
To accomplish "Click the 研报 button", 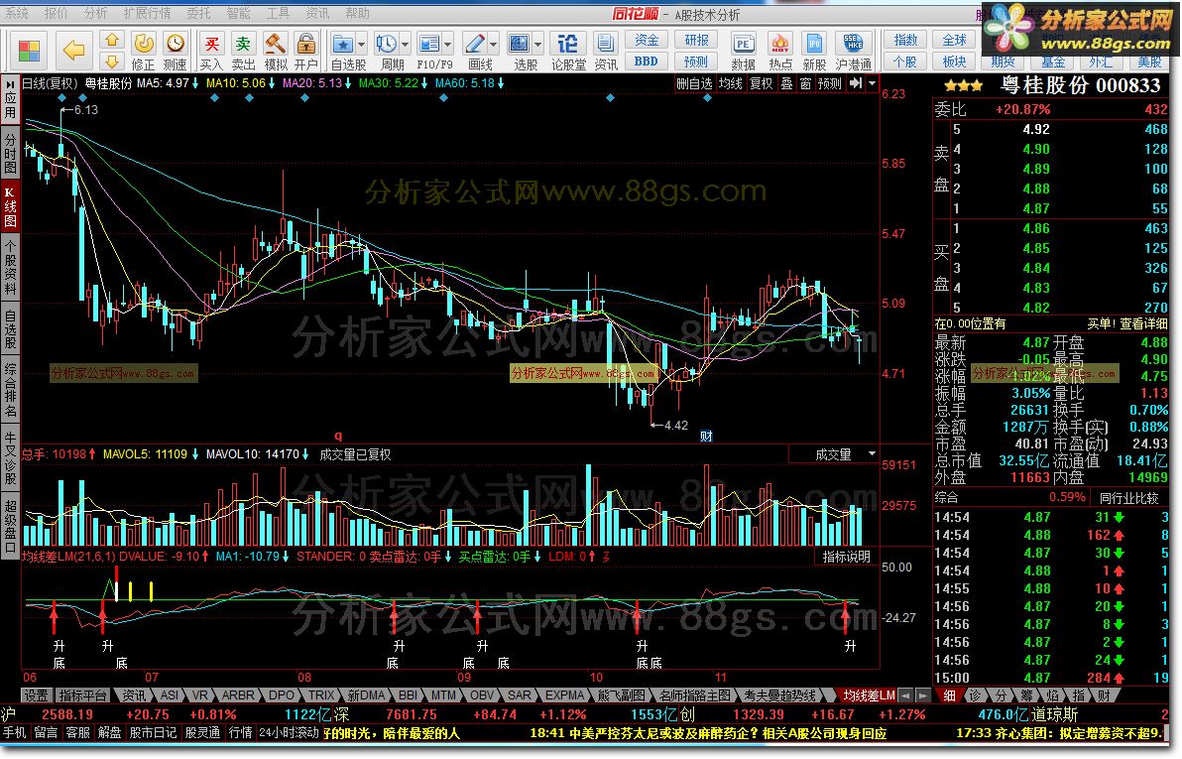I will [x=696, y=40].
